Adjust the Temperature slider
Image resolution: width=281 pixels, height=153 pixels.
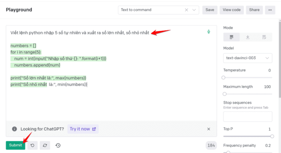tap(224, 77)
